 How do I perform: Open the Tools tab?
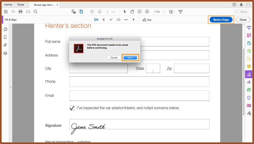(x=21, y=5)
